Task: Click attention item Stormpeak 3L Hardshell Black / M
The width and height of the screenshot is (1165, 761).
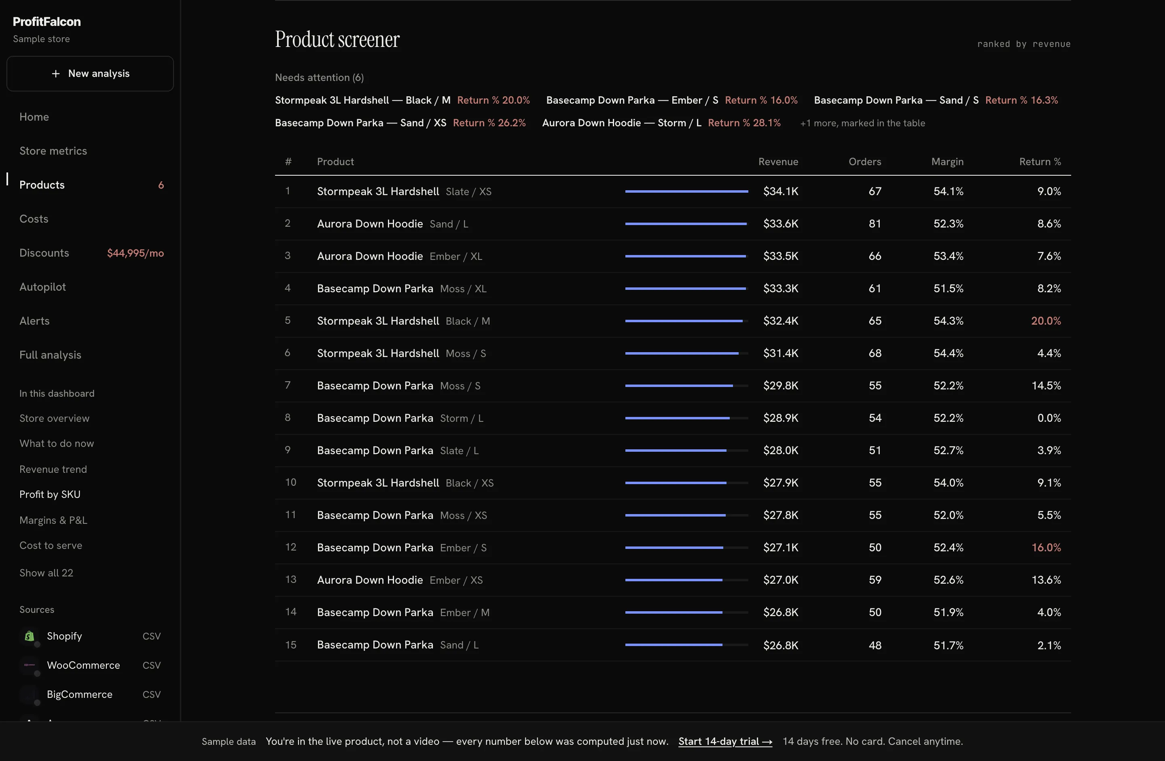Action: pyautogui.click(x=402, y=100)
